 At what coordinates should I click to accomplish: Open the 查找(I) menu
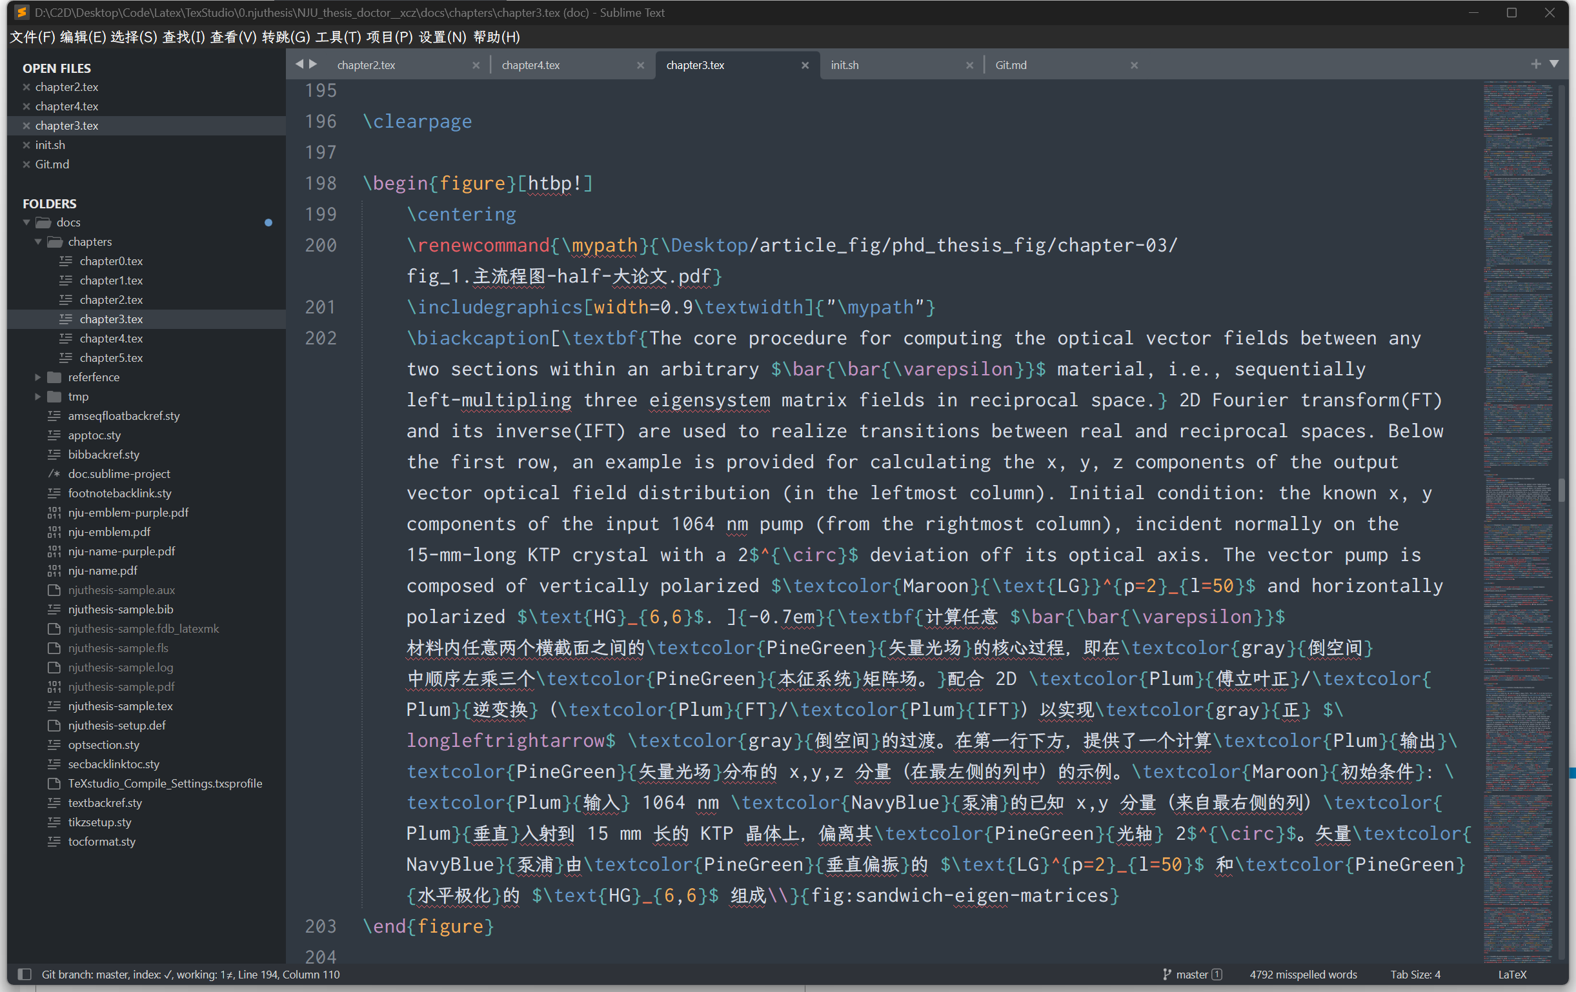pos(183,37)
